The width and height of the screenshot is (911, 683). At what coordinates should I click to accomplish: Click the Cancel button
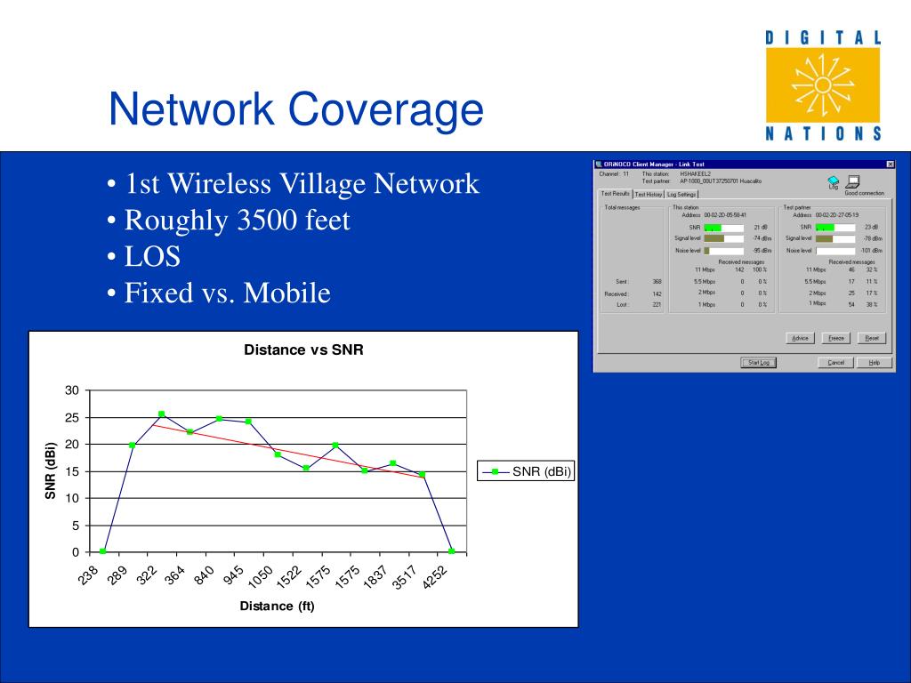click(835, 363)
